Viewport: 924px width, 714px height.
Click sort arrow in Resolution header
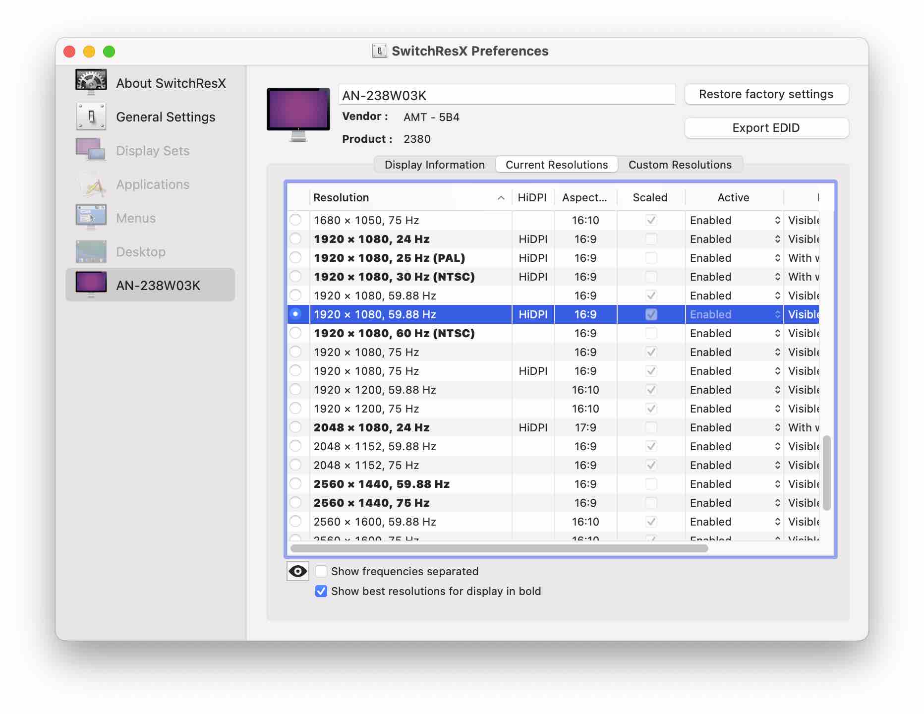coord(501,197)
